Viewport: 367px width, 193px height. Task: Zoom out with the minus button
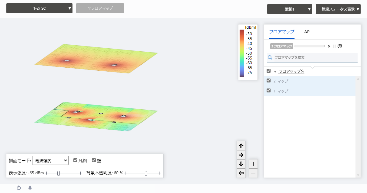pyautogui.click(x=253, y=173)
